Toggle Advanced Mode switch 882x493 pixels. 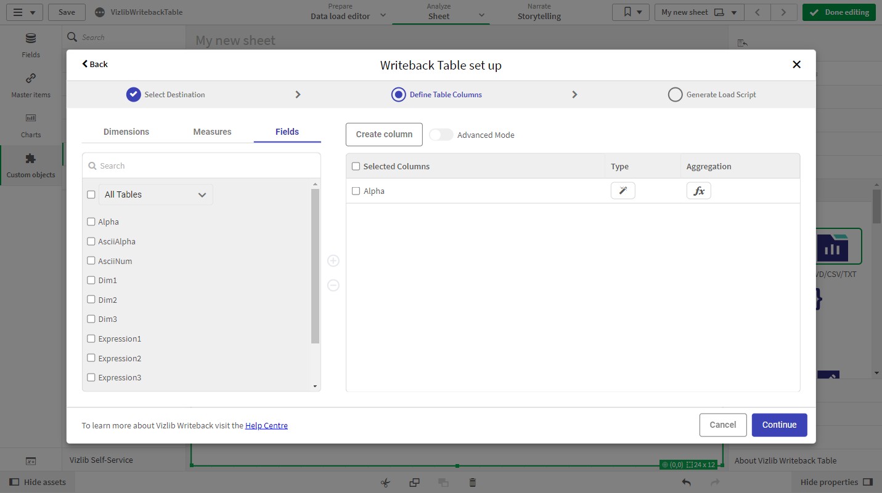441,135
